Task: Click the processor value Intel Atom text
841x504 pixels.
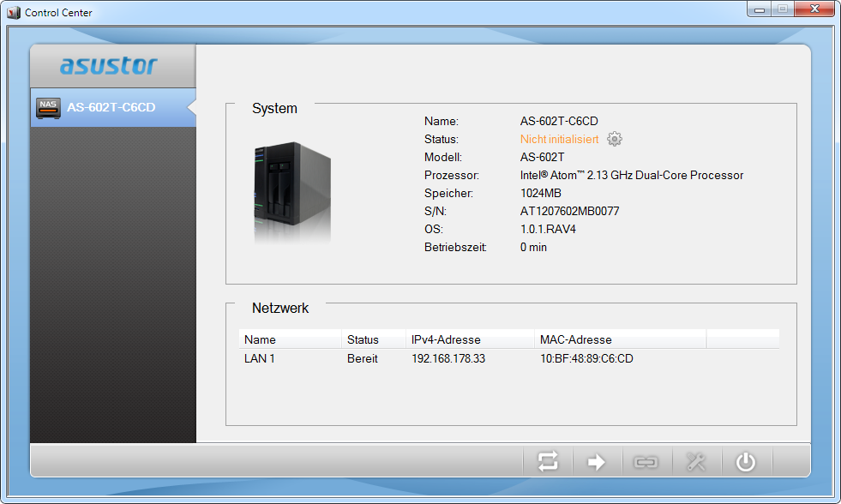Action: click(x=632, y=176)
